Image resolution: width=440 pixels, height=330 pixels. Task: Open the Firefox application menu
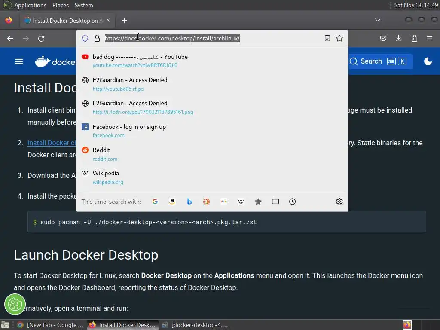[x=430, y=38]
